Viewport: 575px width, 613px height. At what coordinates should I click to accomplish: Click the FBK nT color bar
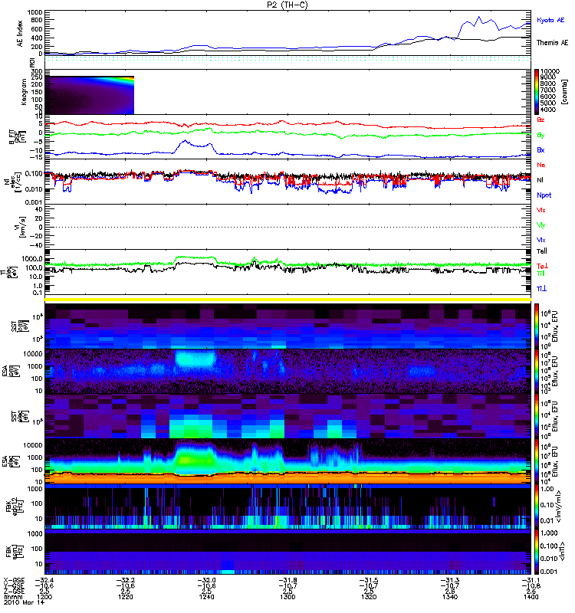pyautogui.click(x=537, y=552)
